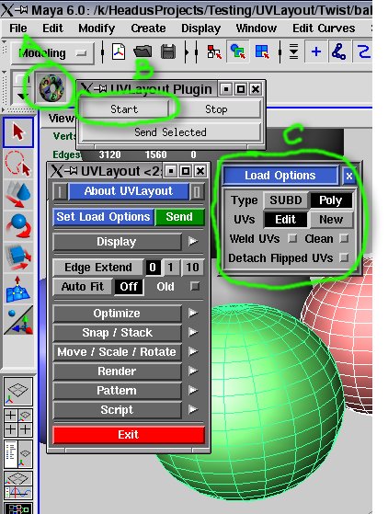Open the File menu

[x=18, y=29]
